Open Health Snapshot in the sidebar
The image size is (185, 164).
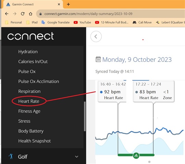click(35, 141)
